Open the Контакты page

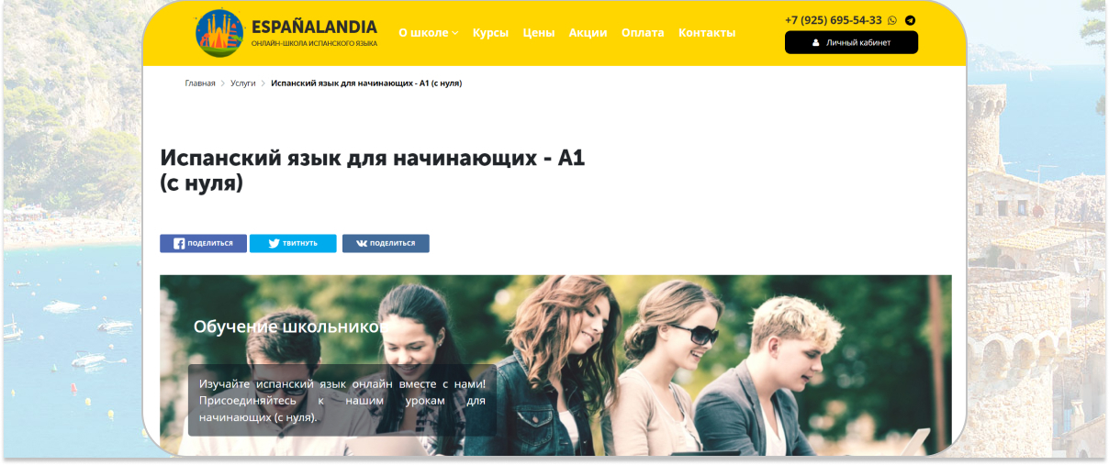tap(707, 33)
